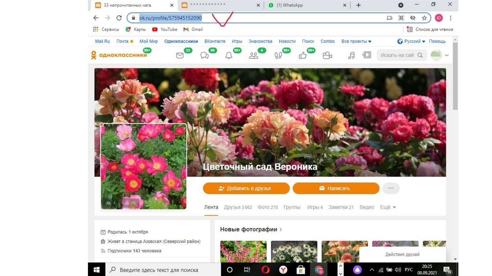Open the Друзья 3 062 tab

coord(238,207)
